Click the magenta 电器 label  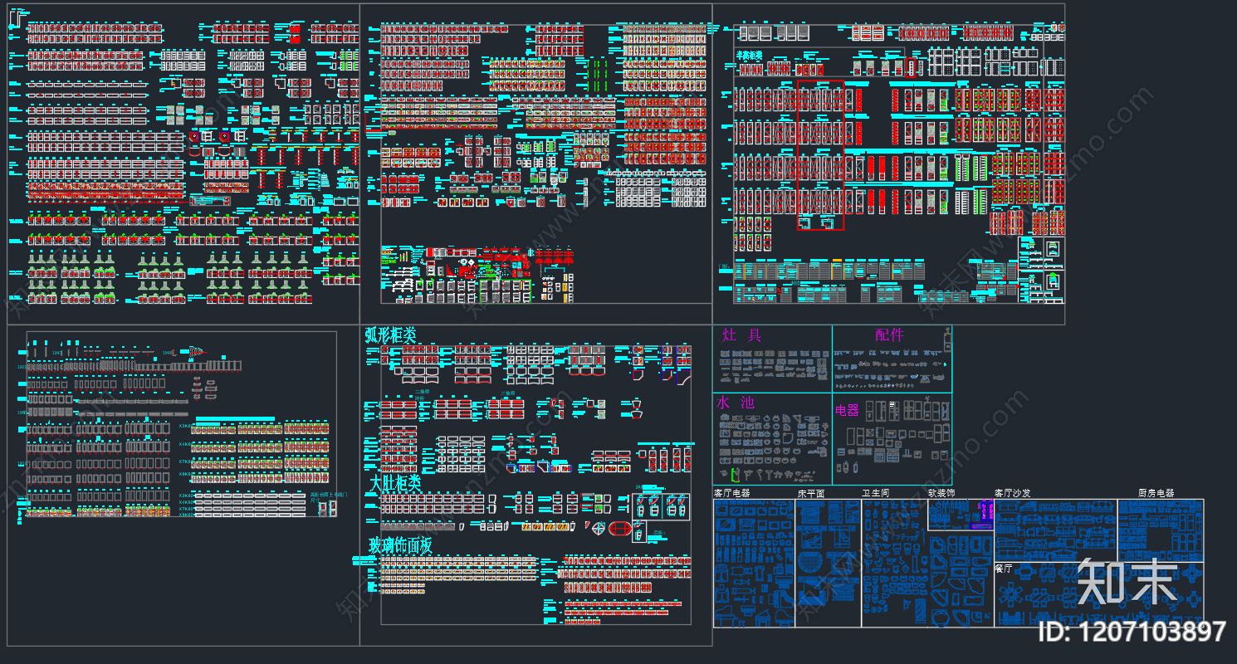(847, 410)
